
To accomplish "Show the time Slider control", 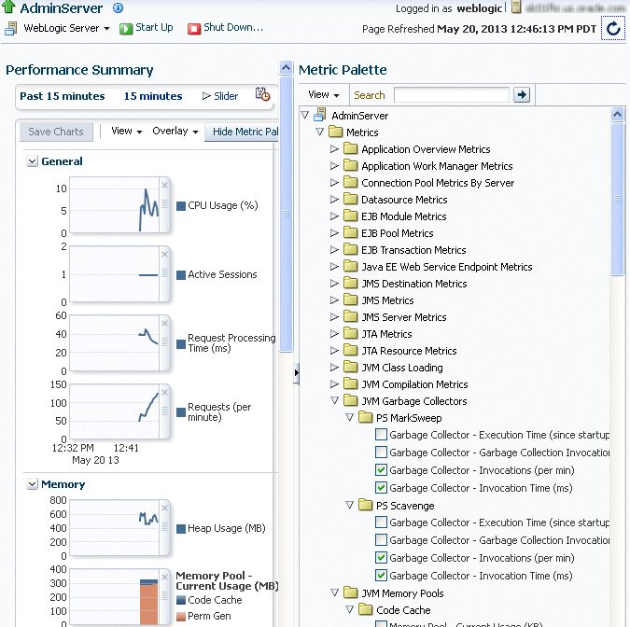I will (x=220, y=96).
